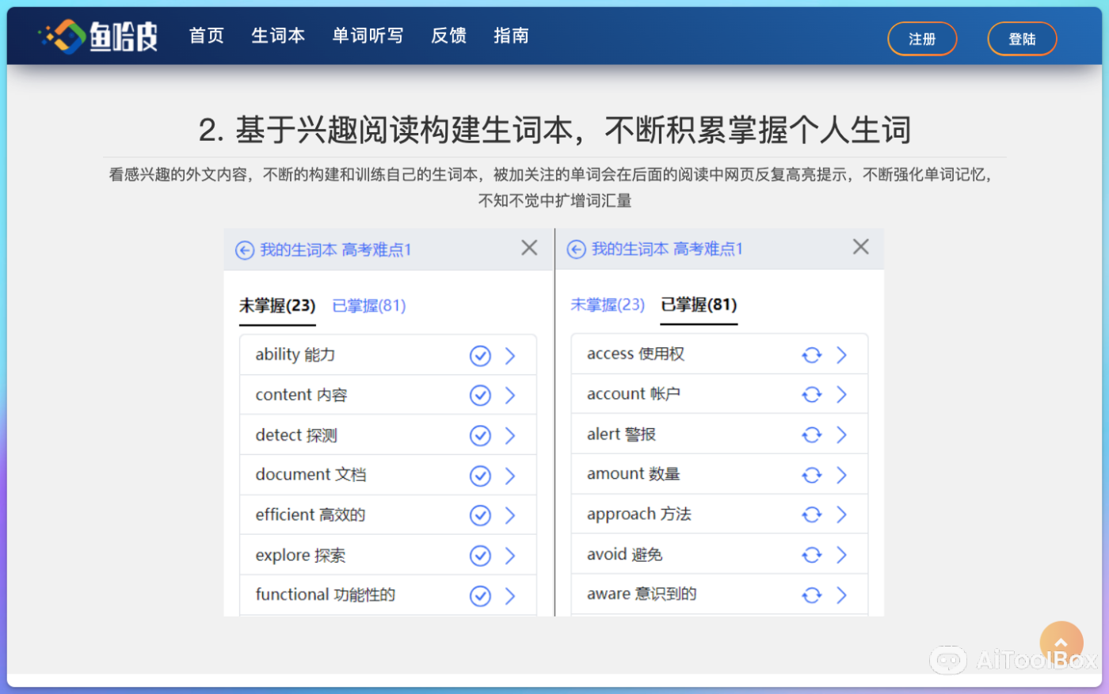Reset the account 帐户 word status icon
Image resolution: width=1109 pixels, height=694 pixels.
(x=811, y=395)
